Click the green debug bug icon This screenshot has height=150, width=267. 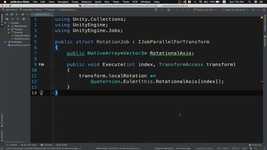click(x=253, y=10)
